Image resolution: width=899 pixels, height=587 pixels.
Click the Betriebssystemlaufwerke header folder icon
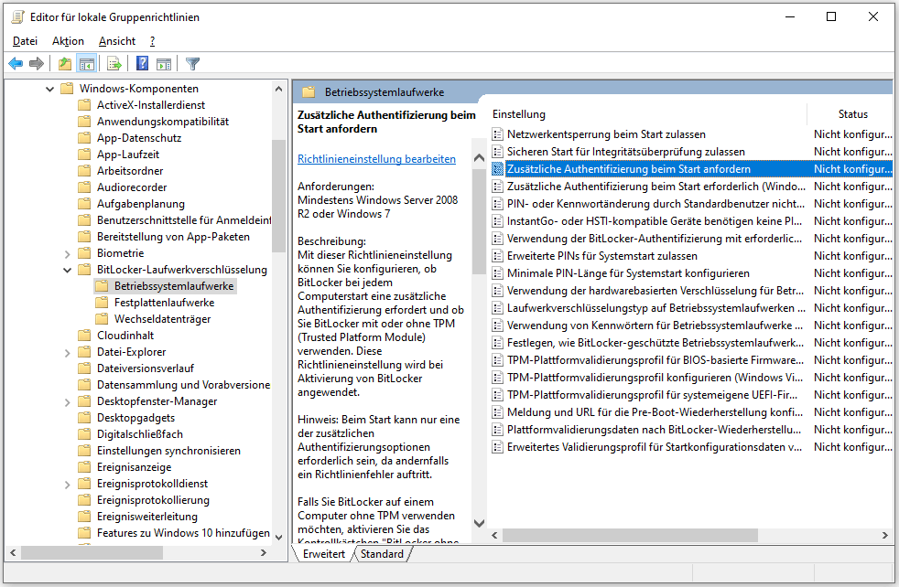(309, 92)
